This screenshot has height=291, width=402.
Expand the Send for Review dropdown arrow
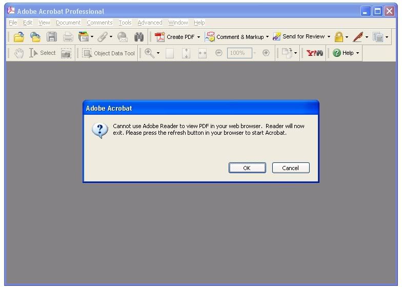coord(329,37)
